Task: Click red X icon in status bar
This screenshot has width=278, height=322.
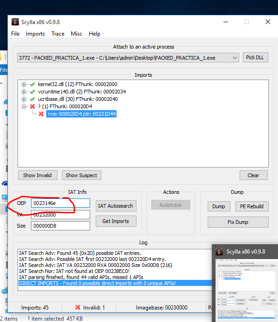Action: pyautogui.click(x=78, y=307)
